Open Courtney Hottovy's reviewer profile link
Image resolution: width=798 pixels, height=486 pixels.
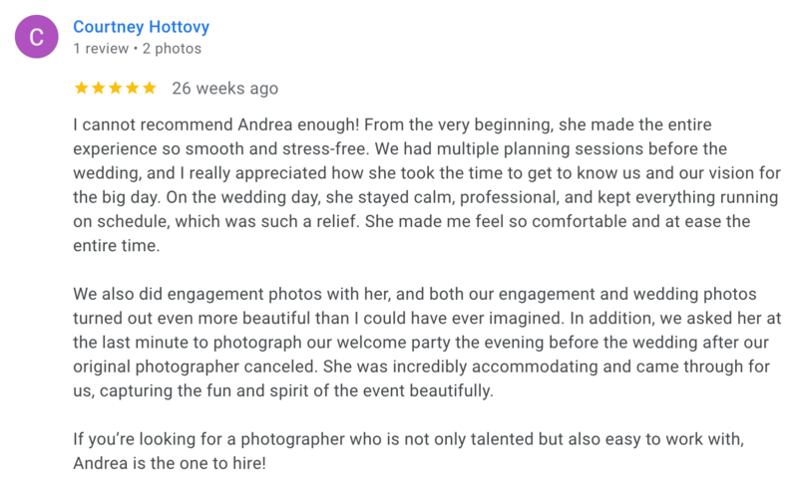click(141, 27)
